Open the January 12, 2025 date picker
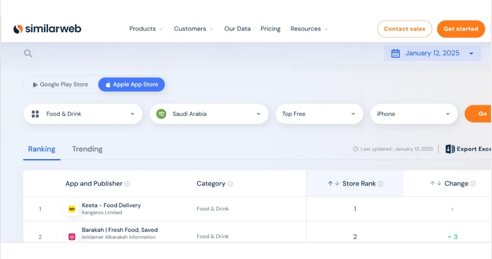Viewport: 492px width, 259px height. (433, 53)
